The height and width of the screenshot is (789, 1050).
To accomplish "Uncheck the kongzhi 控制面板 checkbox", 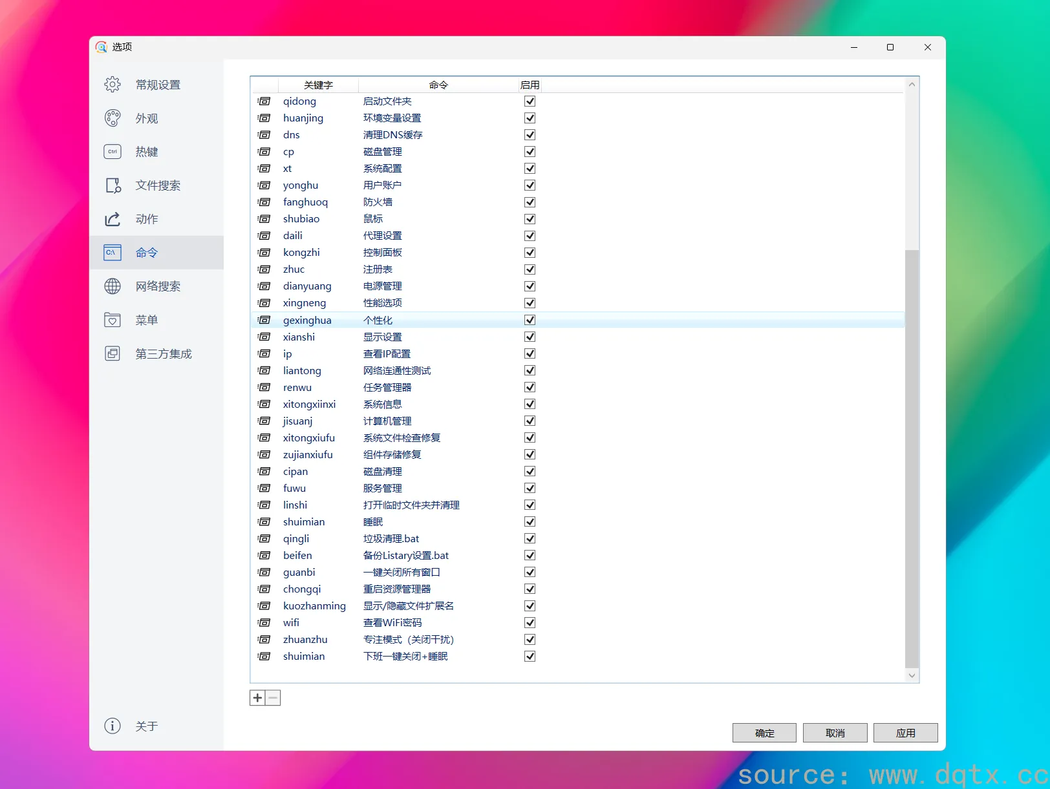I will click(530, 253).
